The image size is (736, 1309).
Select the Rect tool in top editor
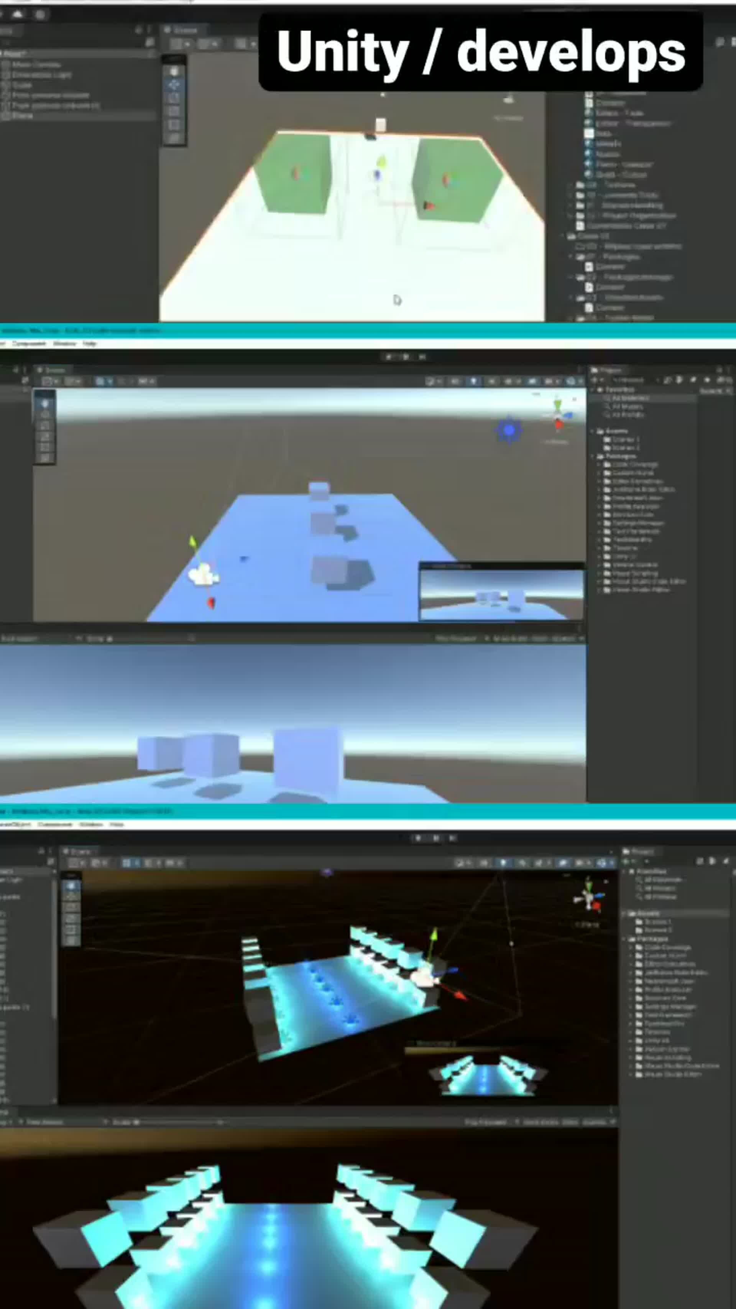click(174, 125)
